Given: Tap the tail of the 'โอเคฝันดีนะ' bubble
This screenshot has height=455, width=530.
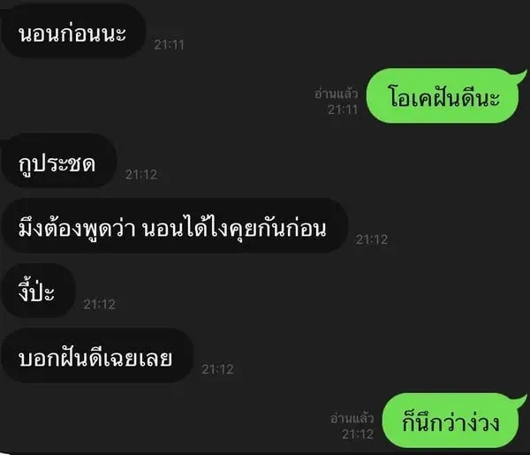Looking at the screenshot, I should 520,76.
